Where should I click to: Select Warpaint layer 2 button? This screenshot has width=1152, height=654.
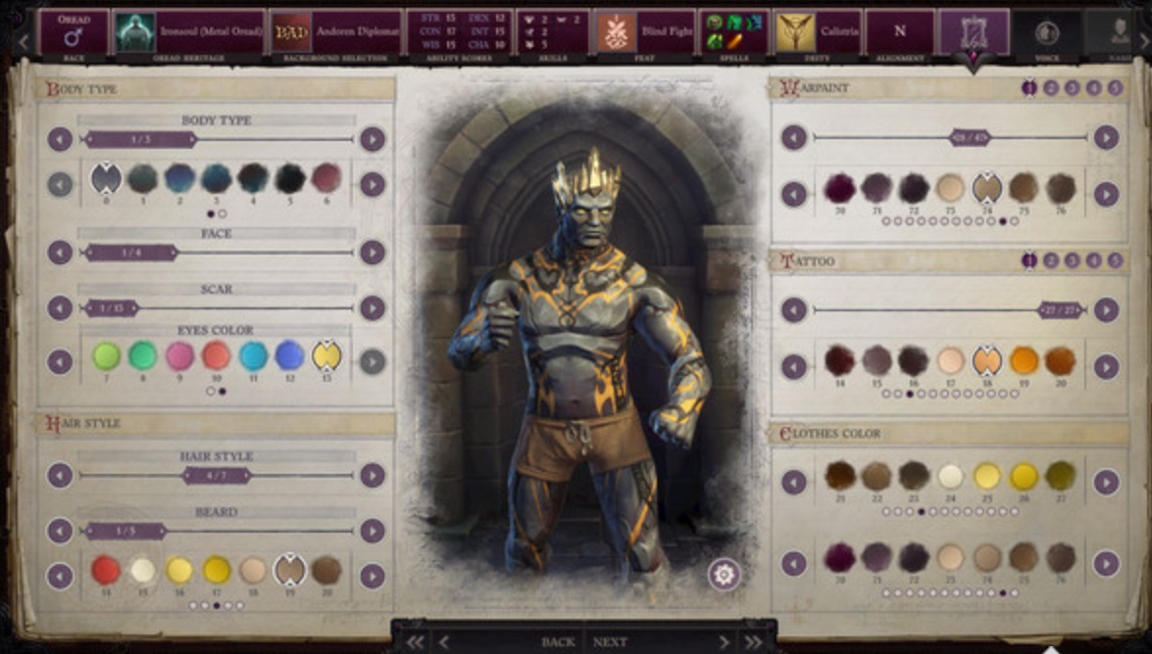point(1051,88)
